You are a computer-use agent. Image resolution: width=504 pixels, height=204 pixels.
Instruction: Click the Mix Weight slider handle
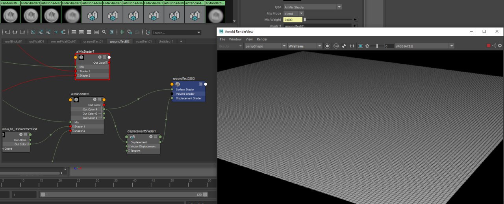304,19
